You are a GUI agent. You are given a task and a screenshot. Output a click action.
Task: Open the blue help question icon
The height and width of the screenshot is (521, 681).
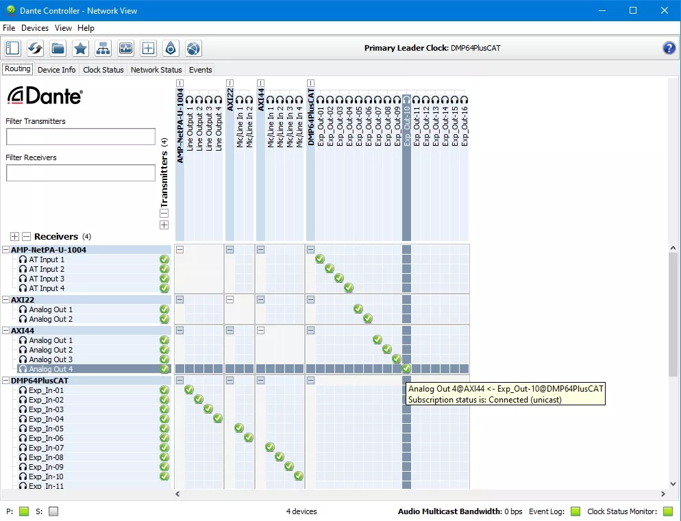(669, 48)
